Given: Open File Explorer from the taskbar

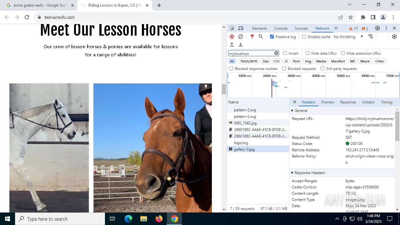Looking at the screenshot, I should tap(143, 219).
